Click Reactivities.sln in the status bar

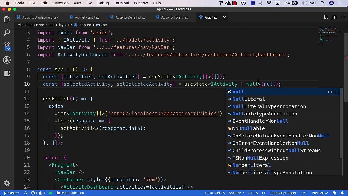(x=70, y=193)
